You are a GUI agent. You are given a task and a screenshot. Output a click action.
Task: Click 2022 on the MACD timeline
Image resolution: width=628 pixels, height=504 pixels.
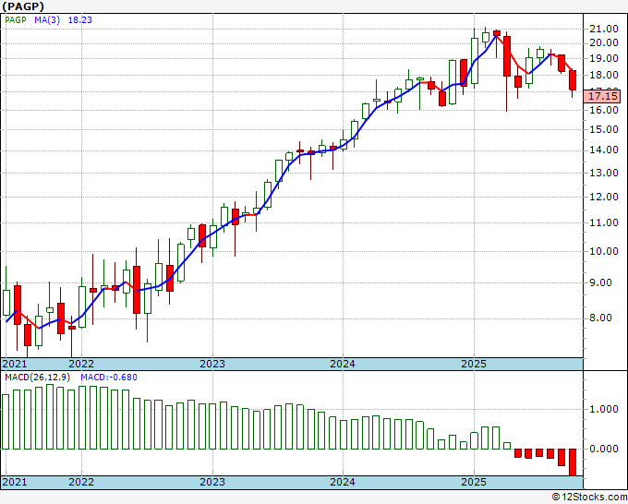(81, 482)
